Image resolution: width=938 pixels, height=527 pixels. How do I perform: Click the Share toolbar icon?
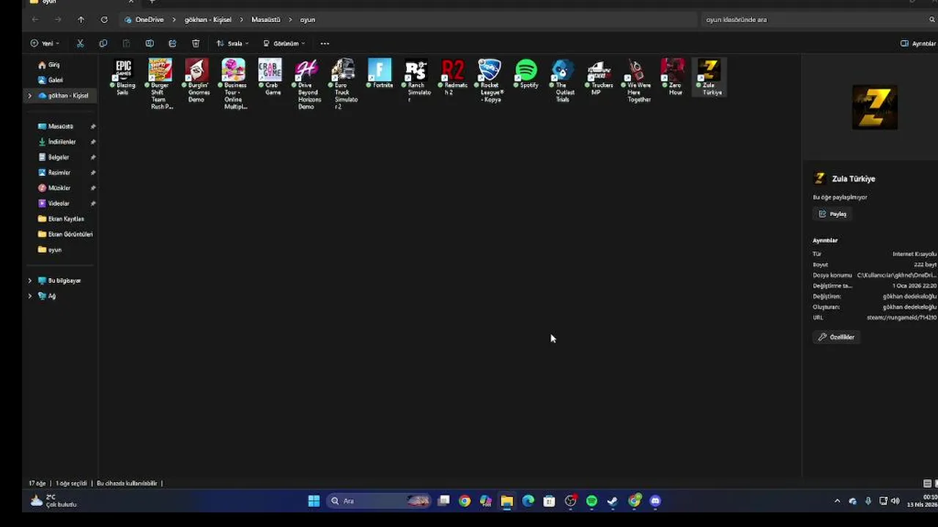pos(172,43)
